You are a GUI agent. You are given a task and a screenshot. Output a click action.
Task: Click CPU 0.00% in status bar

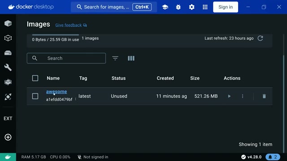click(x=60, y=157)
